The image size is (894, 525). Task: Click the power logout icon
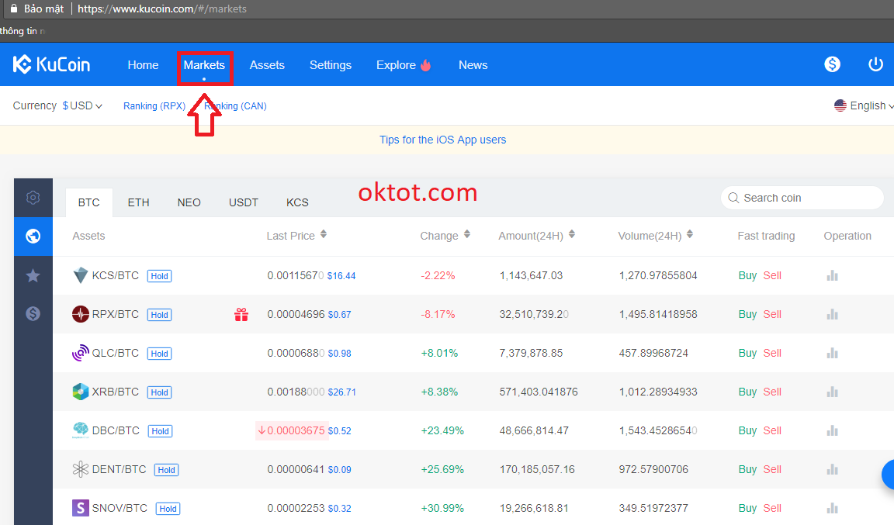click(875, 64)
